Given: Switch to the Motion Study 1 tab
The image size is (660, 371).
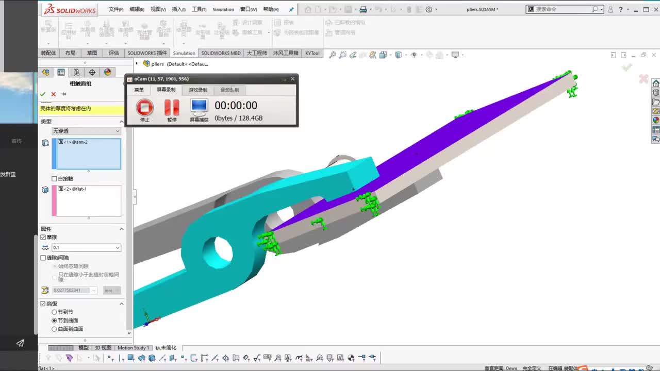Looking at the screenshot, I should click(133, 348).
